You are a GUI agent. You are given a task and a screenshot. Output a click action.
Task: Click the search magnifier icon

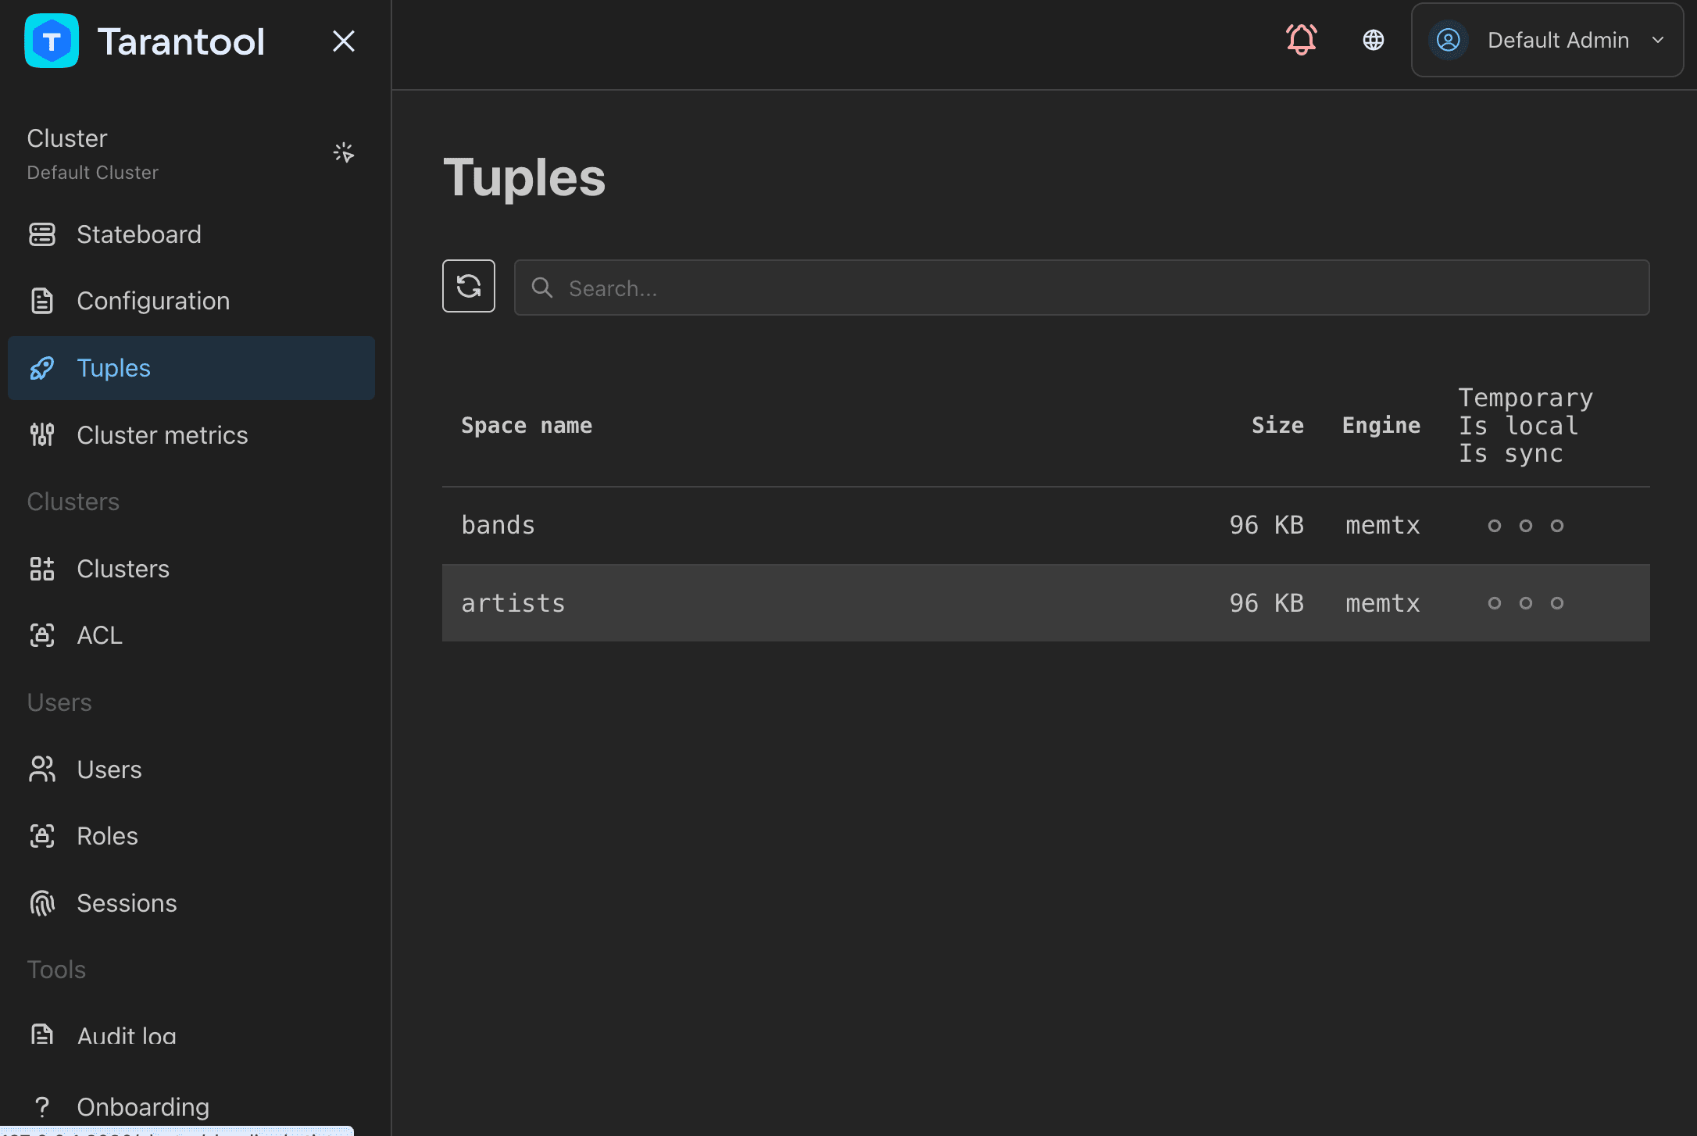point(542,288)
